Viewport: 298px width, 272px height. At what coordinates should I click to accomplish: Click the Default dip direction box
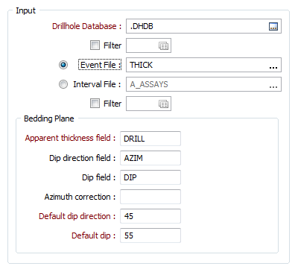point(150,216)
